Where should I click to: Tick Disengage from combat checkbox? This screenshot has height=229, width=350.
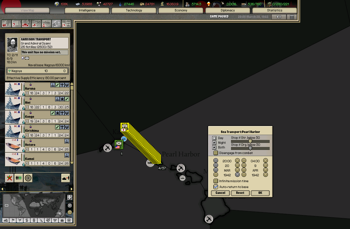pyautogui.click(x=216, y=153)
